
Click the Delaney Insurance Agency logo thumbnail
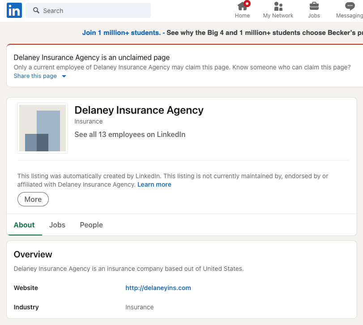tap(43, 128)
